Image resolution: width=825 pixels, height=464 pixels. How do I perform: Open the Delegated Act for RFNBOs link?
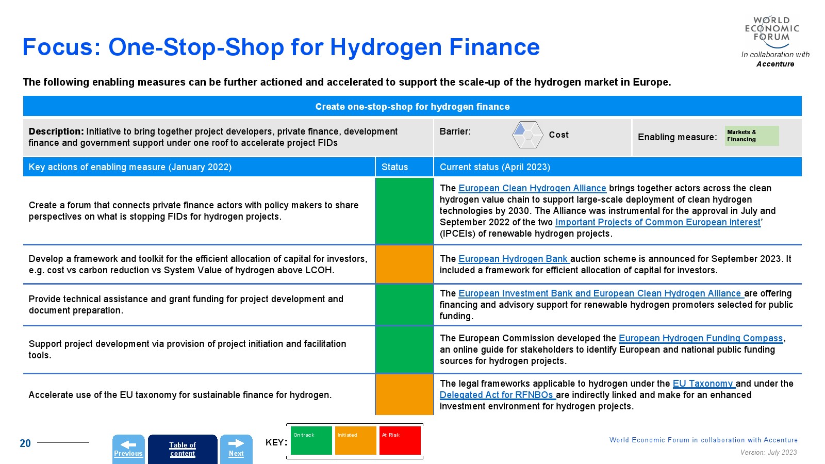click(x=497, y=395)
